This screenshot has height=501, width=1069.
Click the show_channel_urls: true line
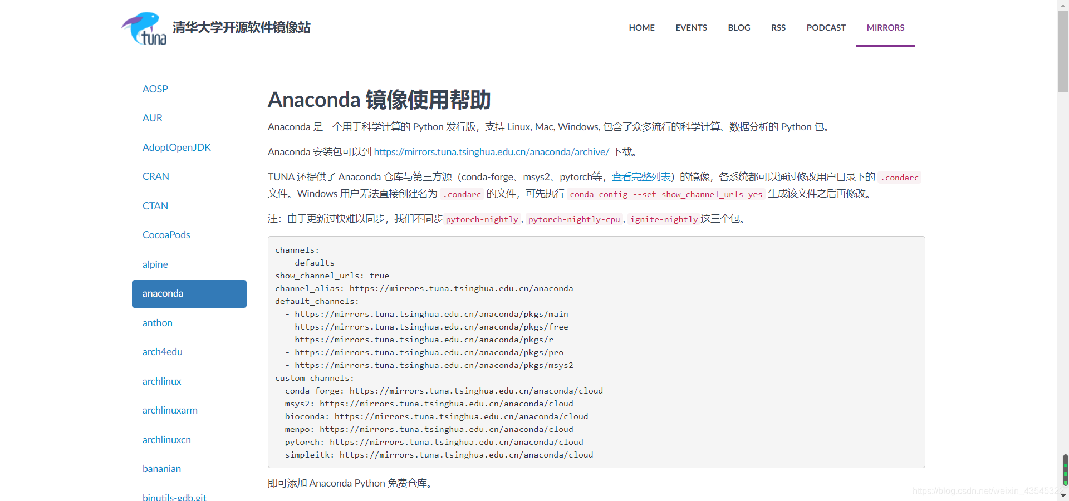[x=332, y=276]
